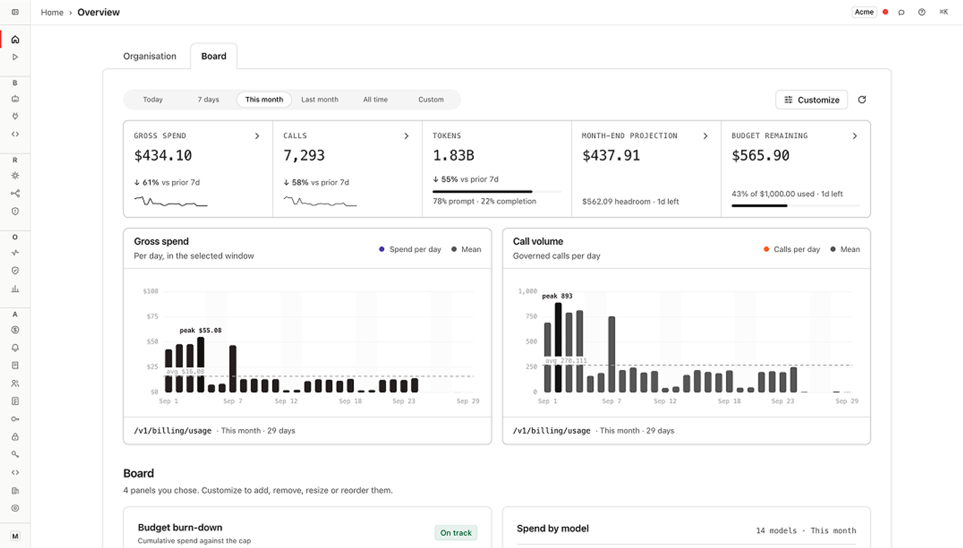963x548 pixels.
Task: Open the bot icon in the sidebar
Action: [15, 99]
